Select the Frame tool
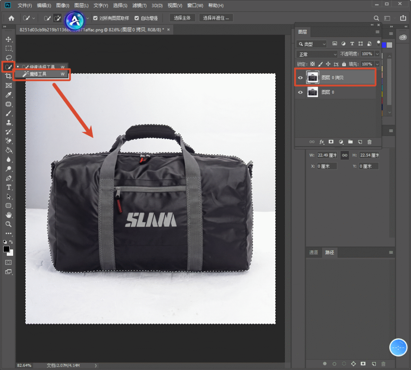The image size is (411, 370). click(x=8, y=85)
